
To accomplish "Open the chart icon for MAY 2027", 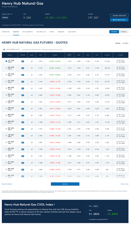I will tap(32, 129).
